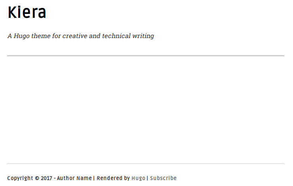The width and height of the screenshot is (293, 186).
Task: Click the word "creative" in the tagline
Action: pos(75,36)
